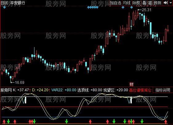Open the 日线 period selector

4,3
